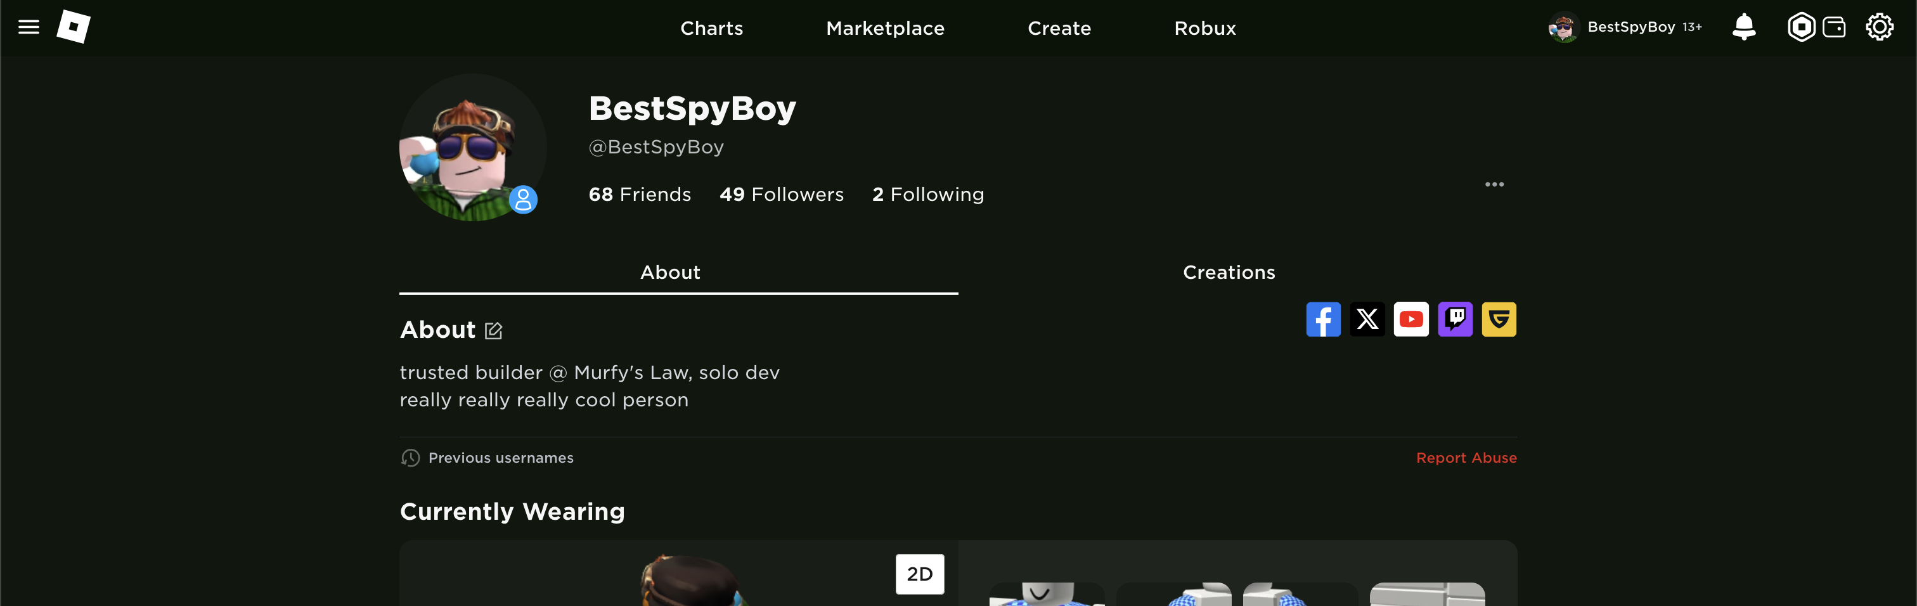Click Report Abuse link

1466,458
